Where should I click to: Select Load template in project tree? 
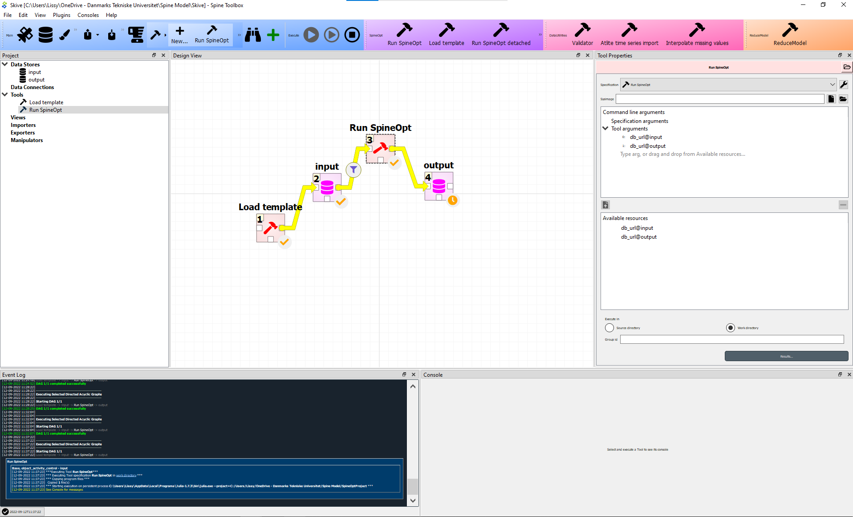(x=46, y=102)
